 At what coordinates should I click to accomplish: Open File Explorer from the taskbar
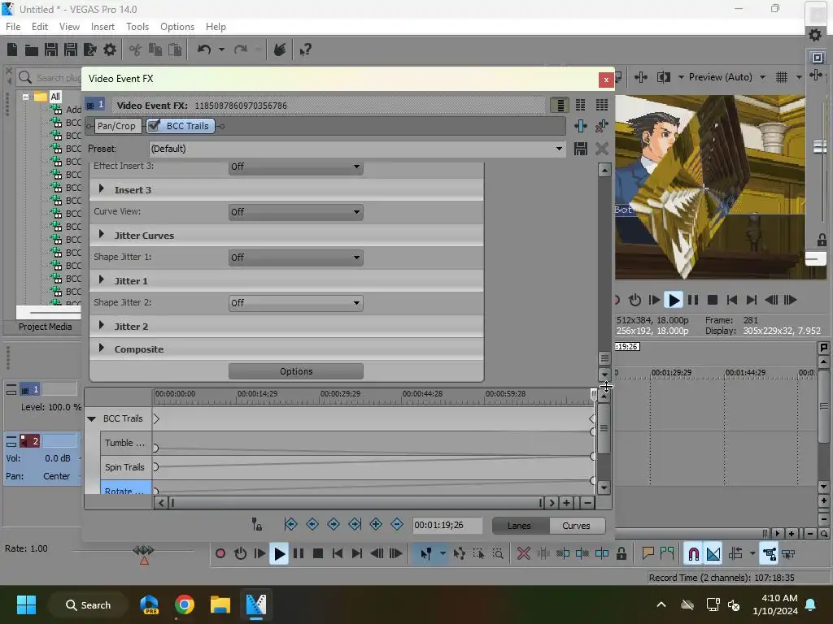coord(220,604)
